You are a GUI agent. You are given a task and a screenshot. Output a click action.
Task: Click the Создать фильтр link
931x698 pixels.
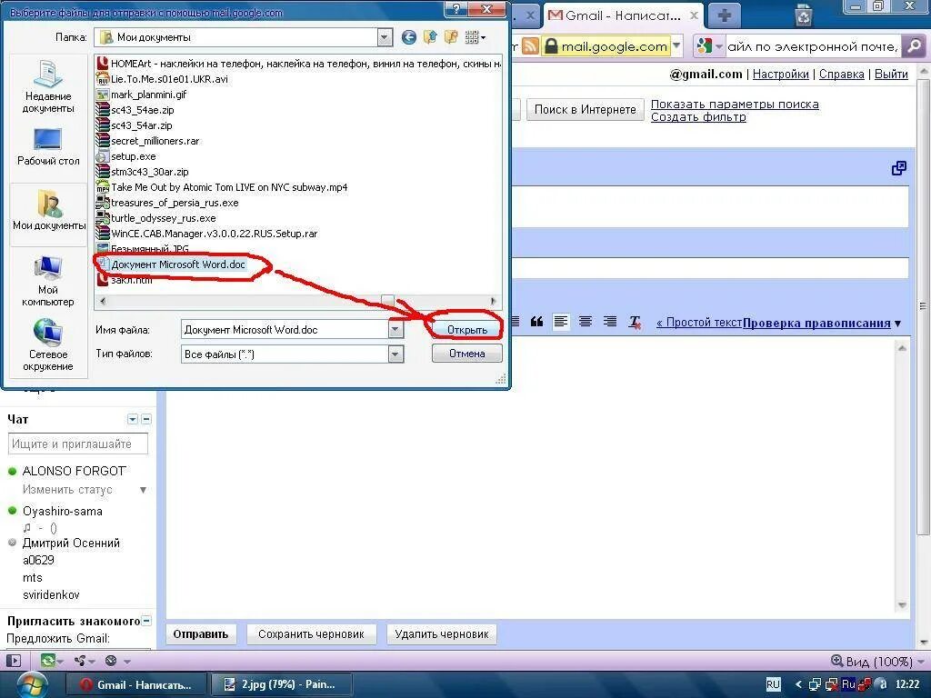[698, 117]
